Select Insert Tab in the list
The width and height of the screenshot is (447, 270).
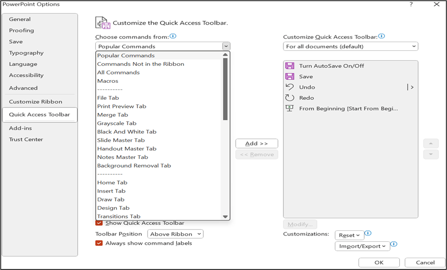click(158, 191)
